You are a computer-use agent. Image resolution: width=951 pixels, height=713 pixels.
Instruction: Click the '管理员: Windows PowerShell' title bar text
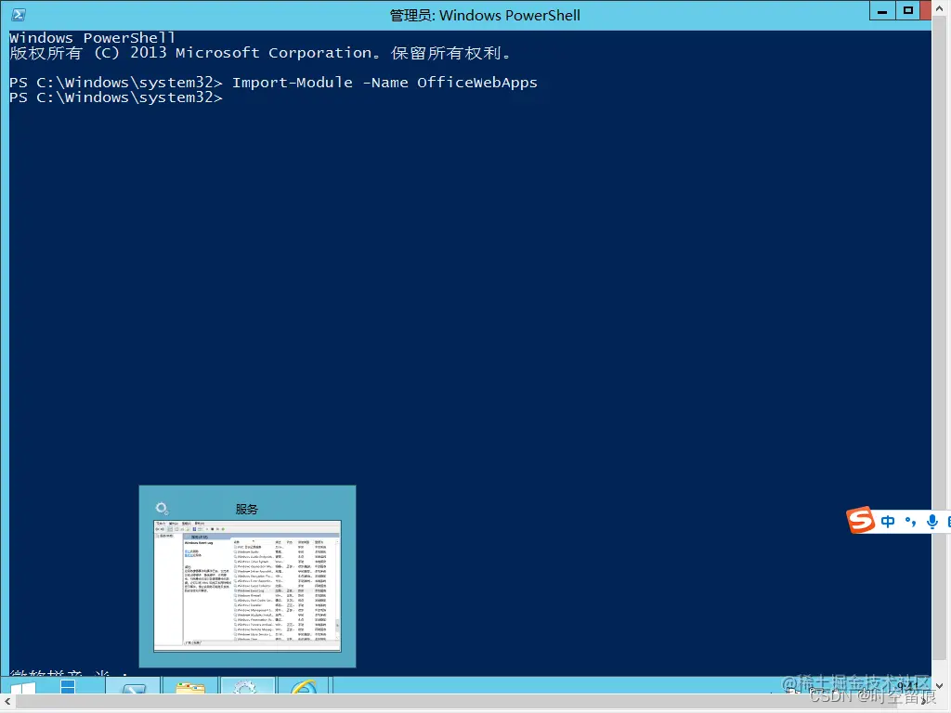(x=485, y=15)
